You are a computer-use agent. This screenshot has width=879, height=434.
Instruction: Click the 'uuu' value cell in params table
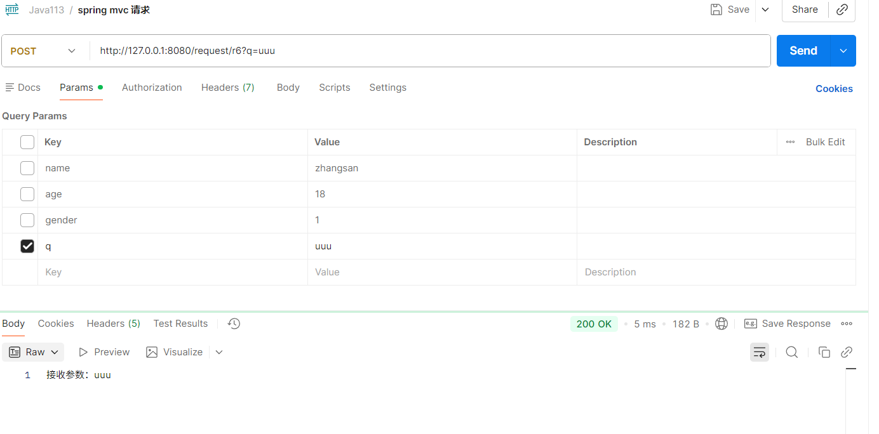pos(442,246)
